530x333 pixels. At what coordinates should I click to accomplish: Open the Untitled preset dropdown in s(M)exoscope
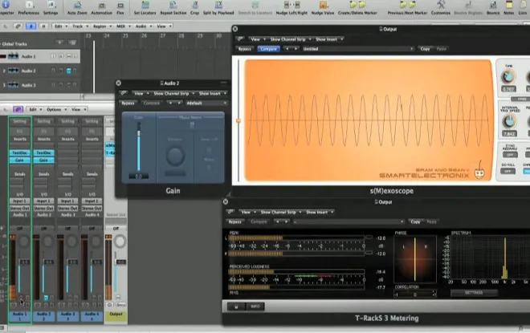click(358, 49)
